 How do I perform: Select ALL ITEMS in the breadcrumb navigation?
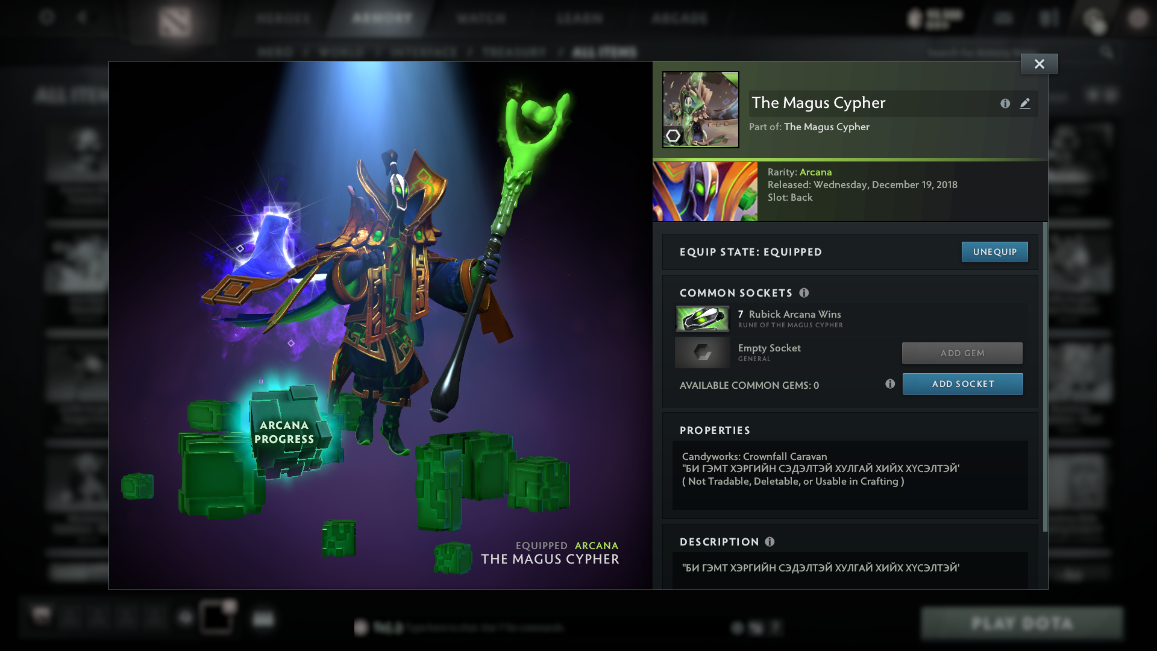pyautogui.click(x=604, y=52)
